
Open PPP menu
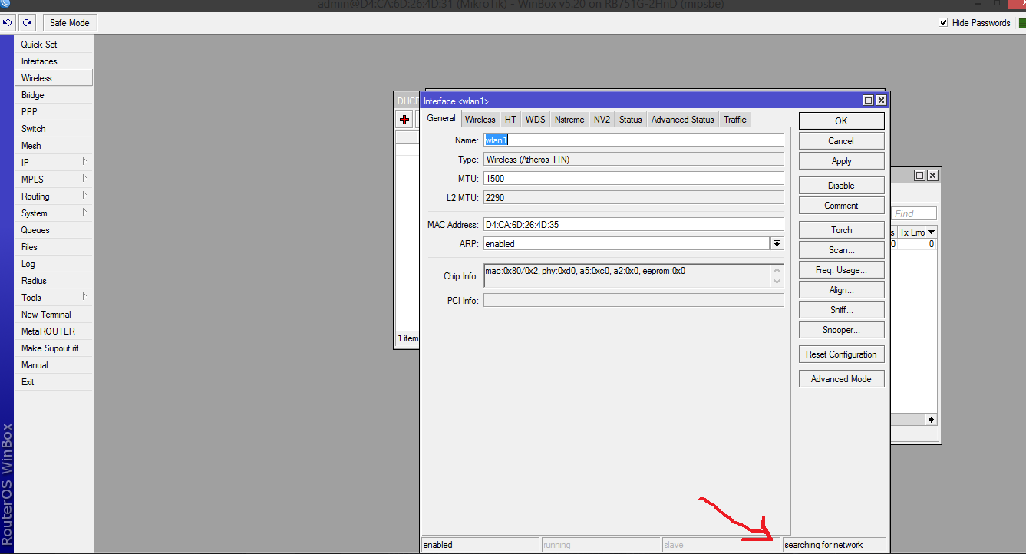tap(54, 112)
